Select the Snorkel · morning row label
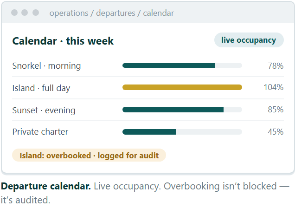The height and width of the screenshot is (208, 295). pos(46,66)
